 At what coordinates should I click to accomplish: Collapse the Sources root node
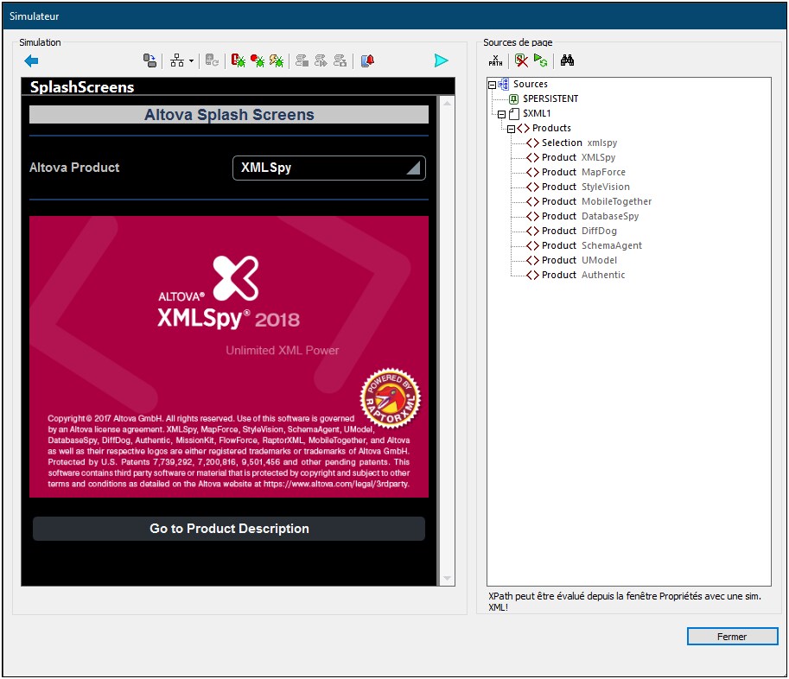tap(492, 85)
